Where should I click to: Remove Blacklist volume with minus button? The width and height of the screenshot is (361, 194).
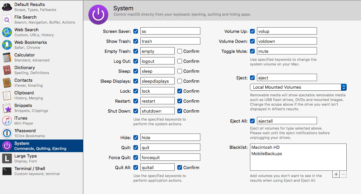343,174
